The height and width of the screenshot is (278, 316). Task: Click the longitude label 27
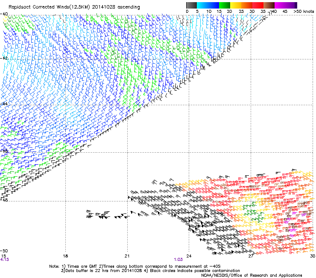tap(251, 256)
